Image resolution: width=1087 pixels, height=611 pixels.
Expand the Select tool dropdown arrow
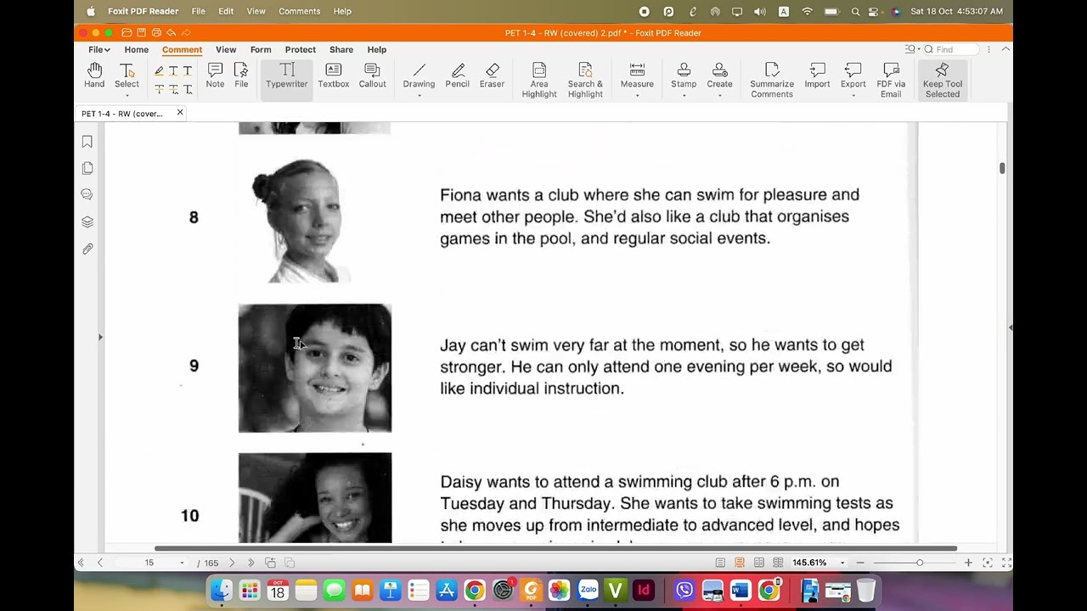click(x=127, y=95)
